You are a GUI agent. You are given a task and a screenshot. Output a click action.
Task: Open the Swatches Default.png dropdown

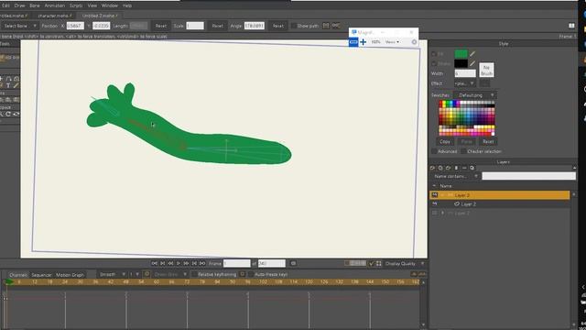tap(474, 95)
